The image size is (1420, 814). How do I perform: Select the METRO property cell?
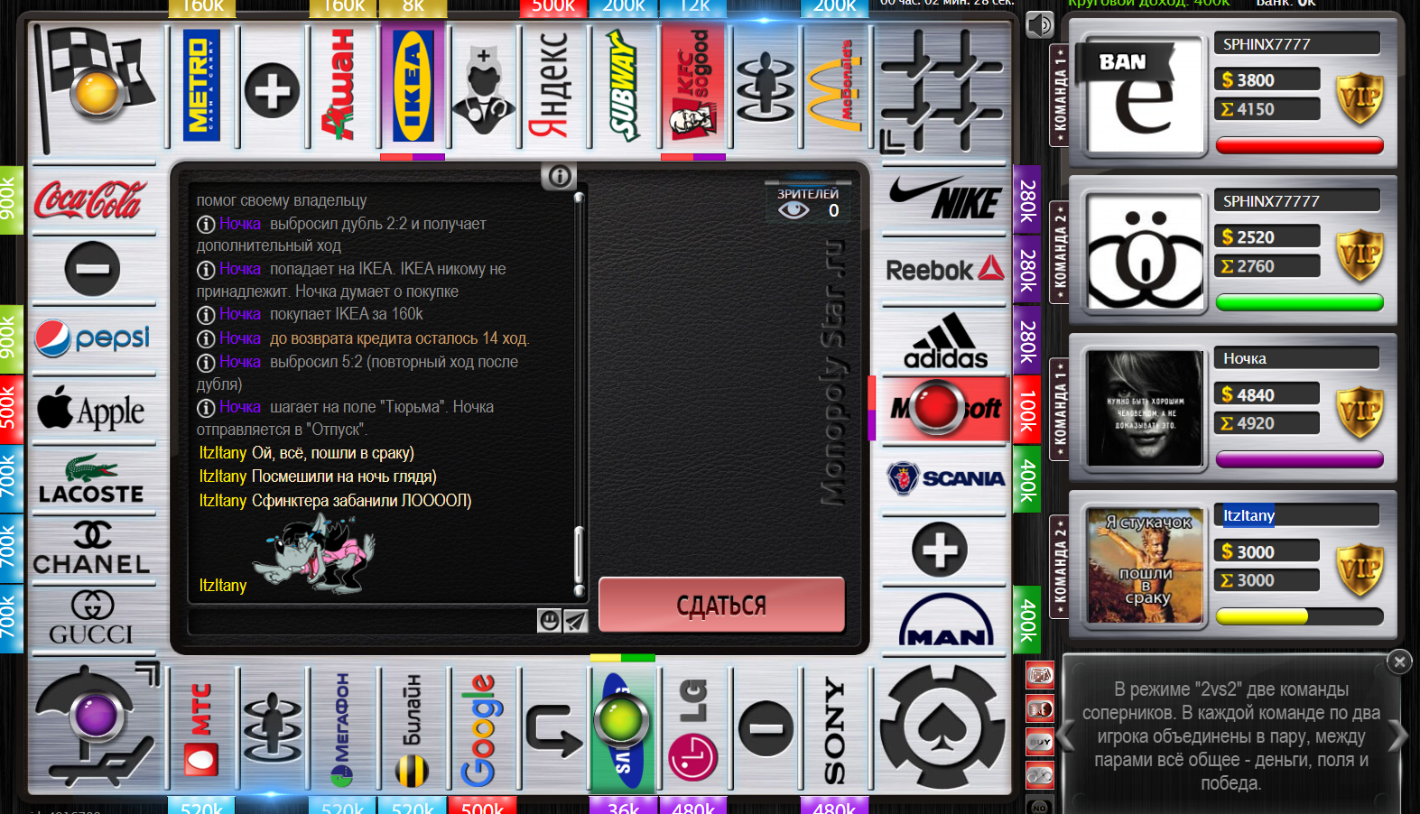point(201,88)
